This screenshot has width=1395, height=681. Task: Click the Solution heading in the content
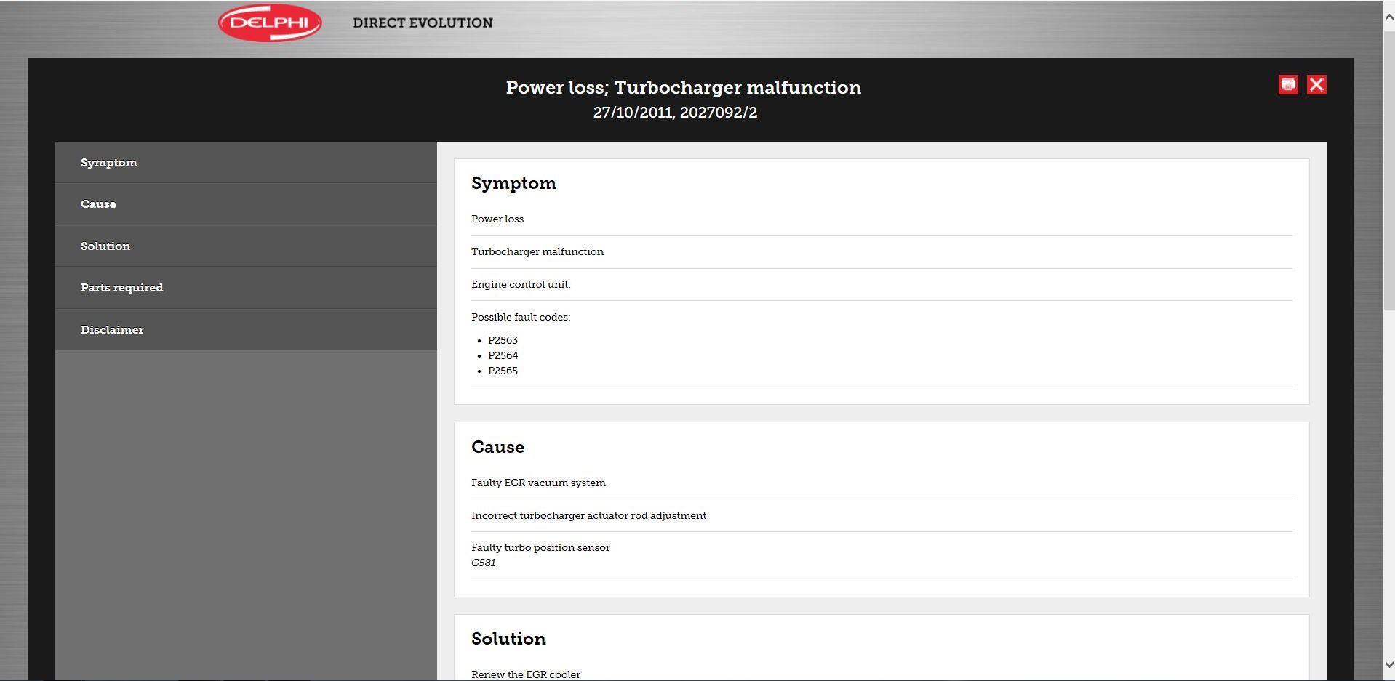508,639
